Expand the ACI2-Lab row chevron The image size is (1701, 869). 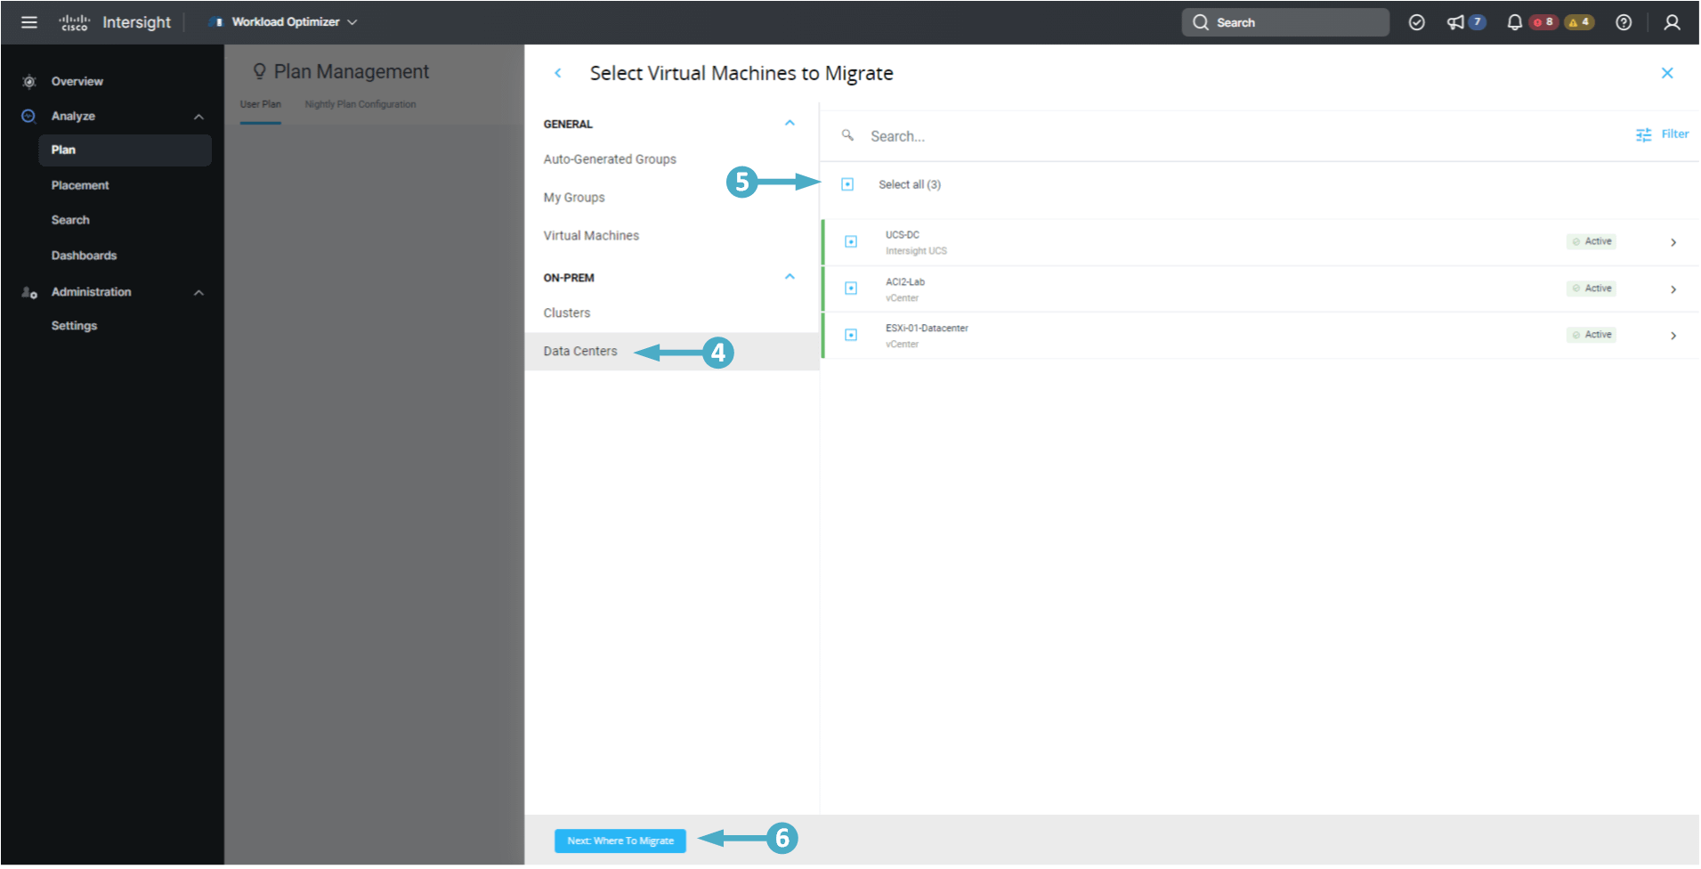1673,289
